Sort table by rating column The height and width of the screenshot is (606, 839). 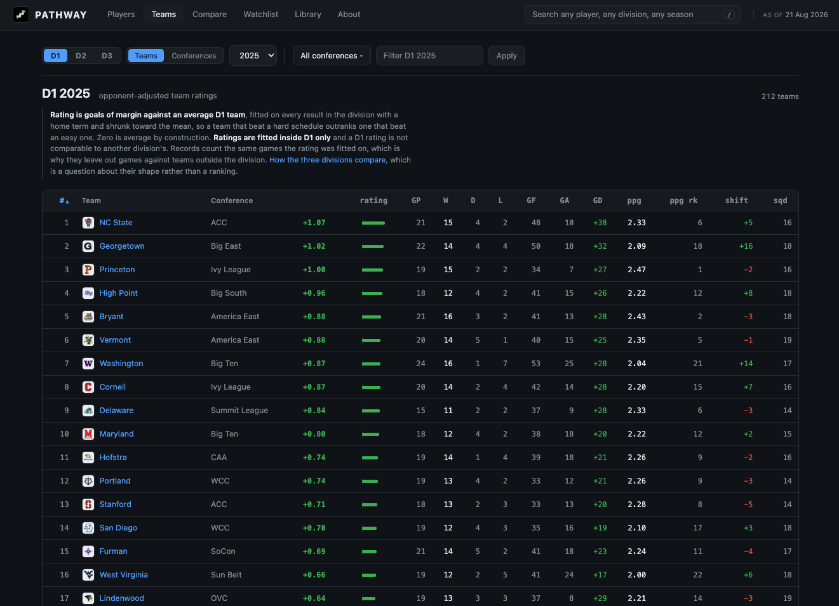coord(373,201)
